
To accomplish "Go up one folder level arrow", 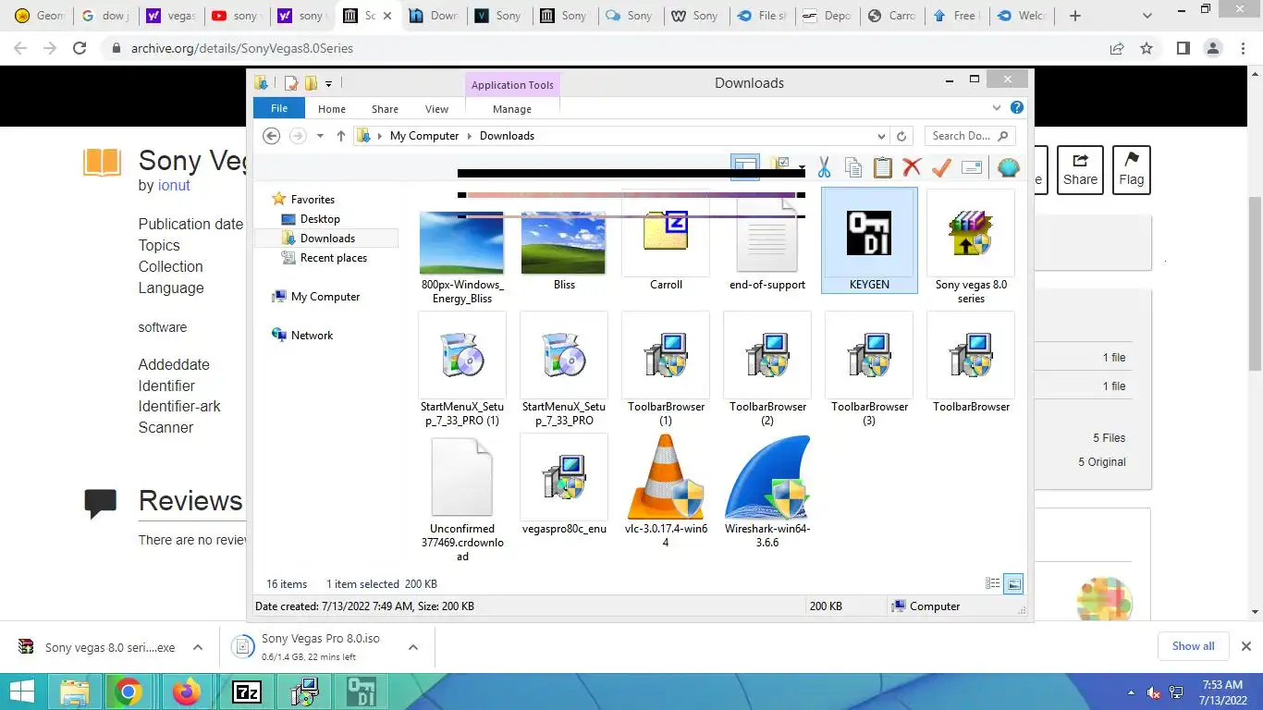I will coord(341,136).
